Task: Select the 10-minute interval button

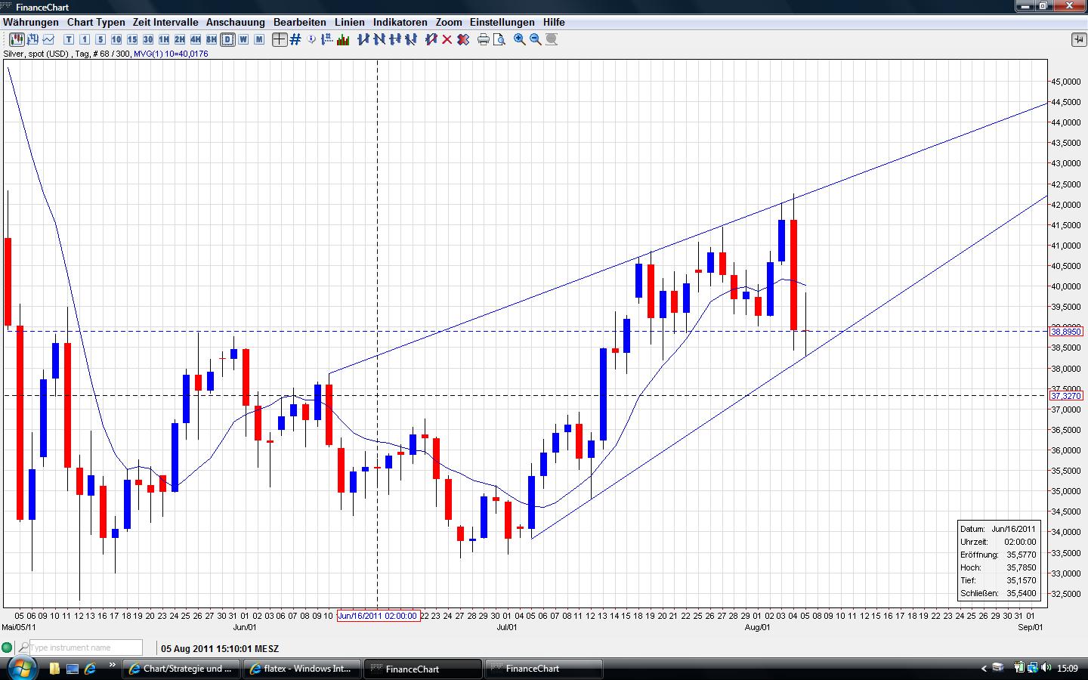Action: coord(116,39)
